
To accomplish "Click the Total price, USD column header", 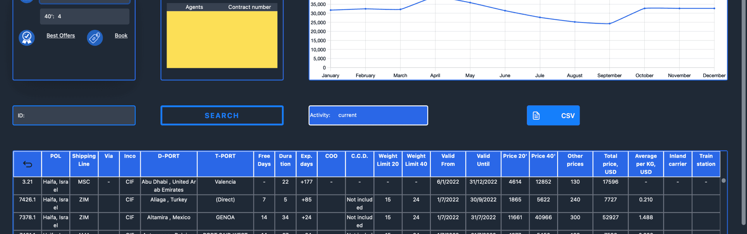I will tap(611, 164).
